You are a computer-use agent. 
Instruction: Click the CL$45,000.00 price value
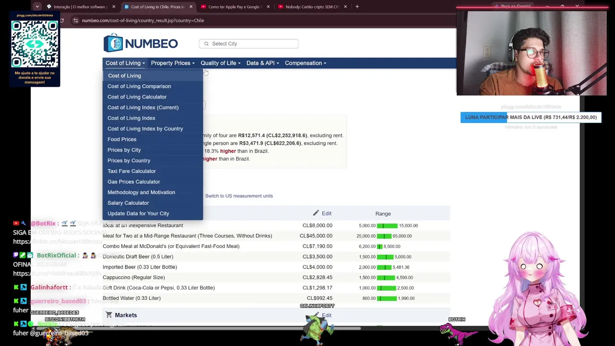pos(316,236)
